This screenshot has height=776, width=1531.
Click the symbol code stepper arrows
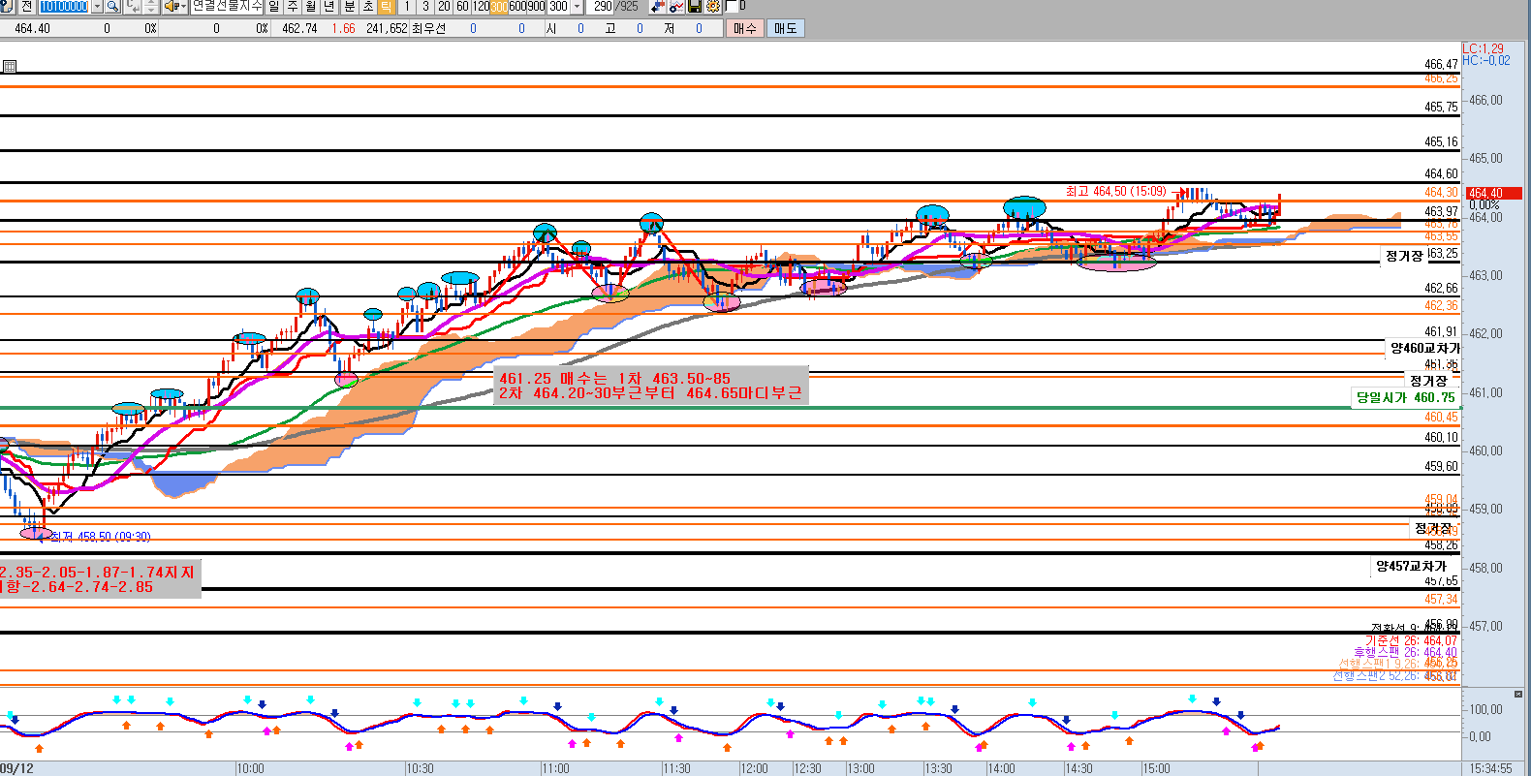point(151,7)
